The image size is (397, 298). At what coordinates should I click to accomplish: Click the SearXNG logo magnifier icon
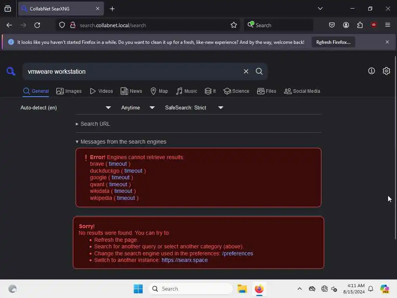11,71
